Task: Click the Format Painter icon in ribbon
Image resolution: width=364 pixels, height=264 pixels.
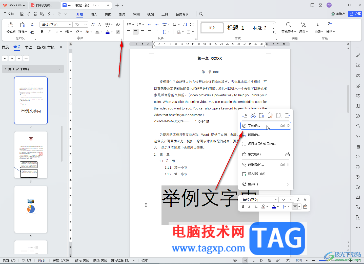Action: (x=11, y=25)
